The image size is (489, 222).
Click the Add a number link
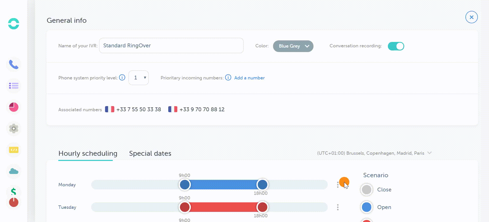[x=249, y=78]
